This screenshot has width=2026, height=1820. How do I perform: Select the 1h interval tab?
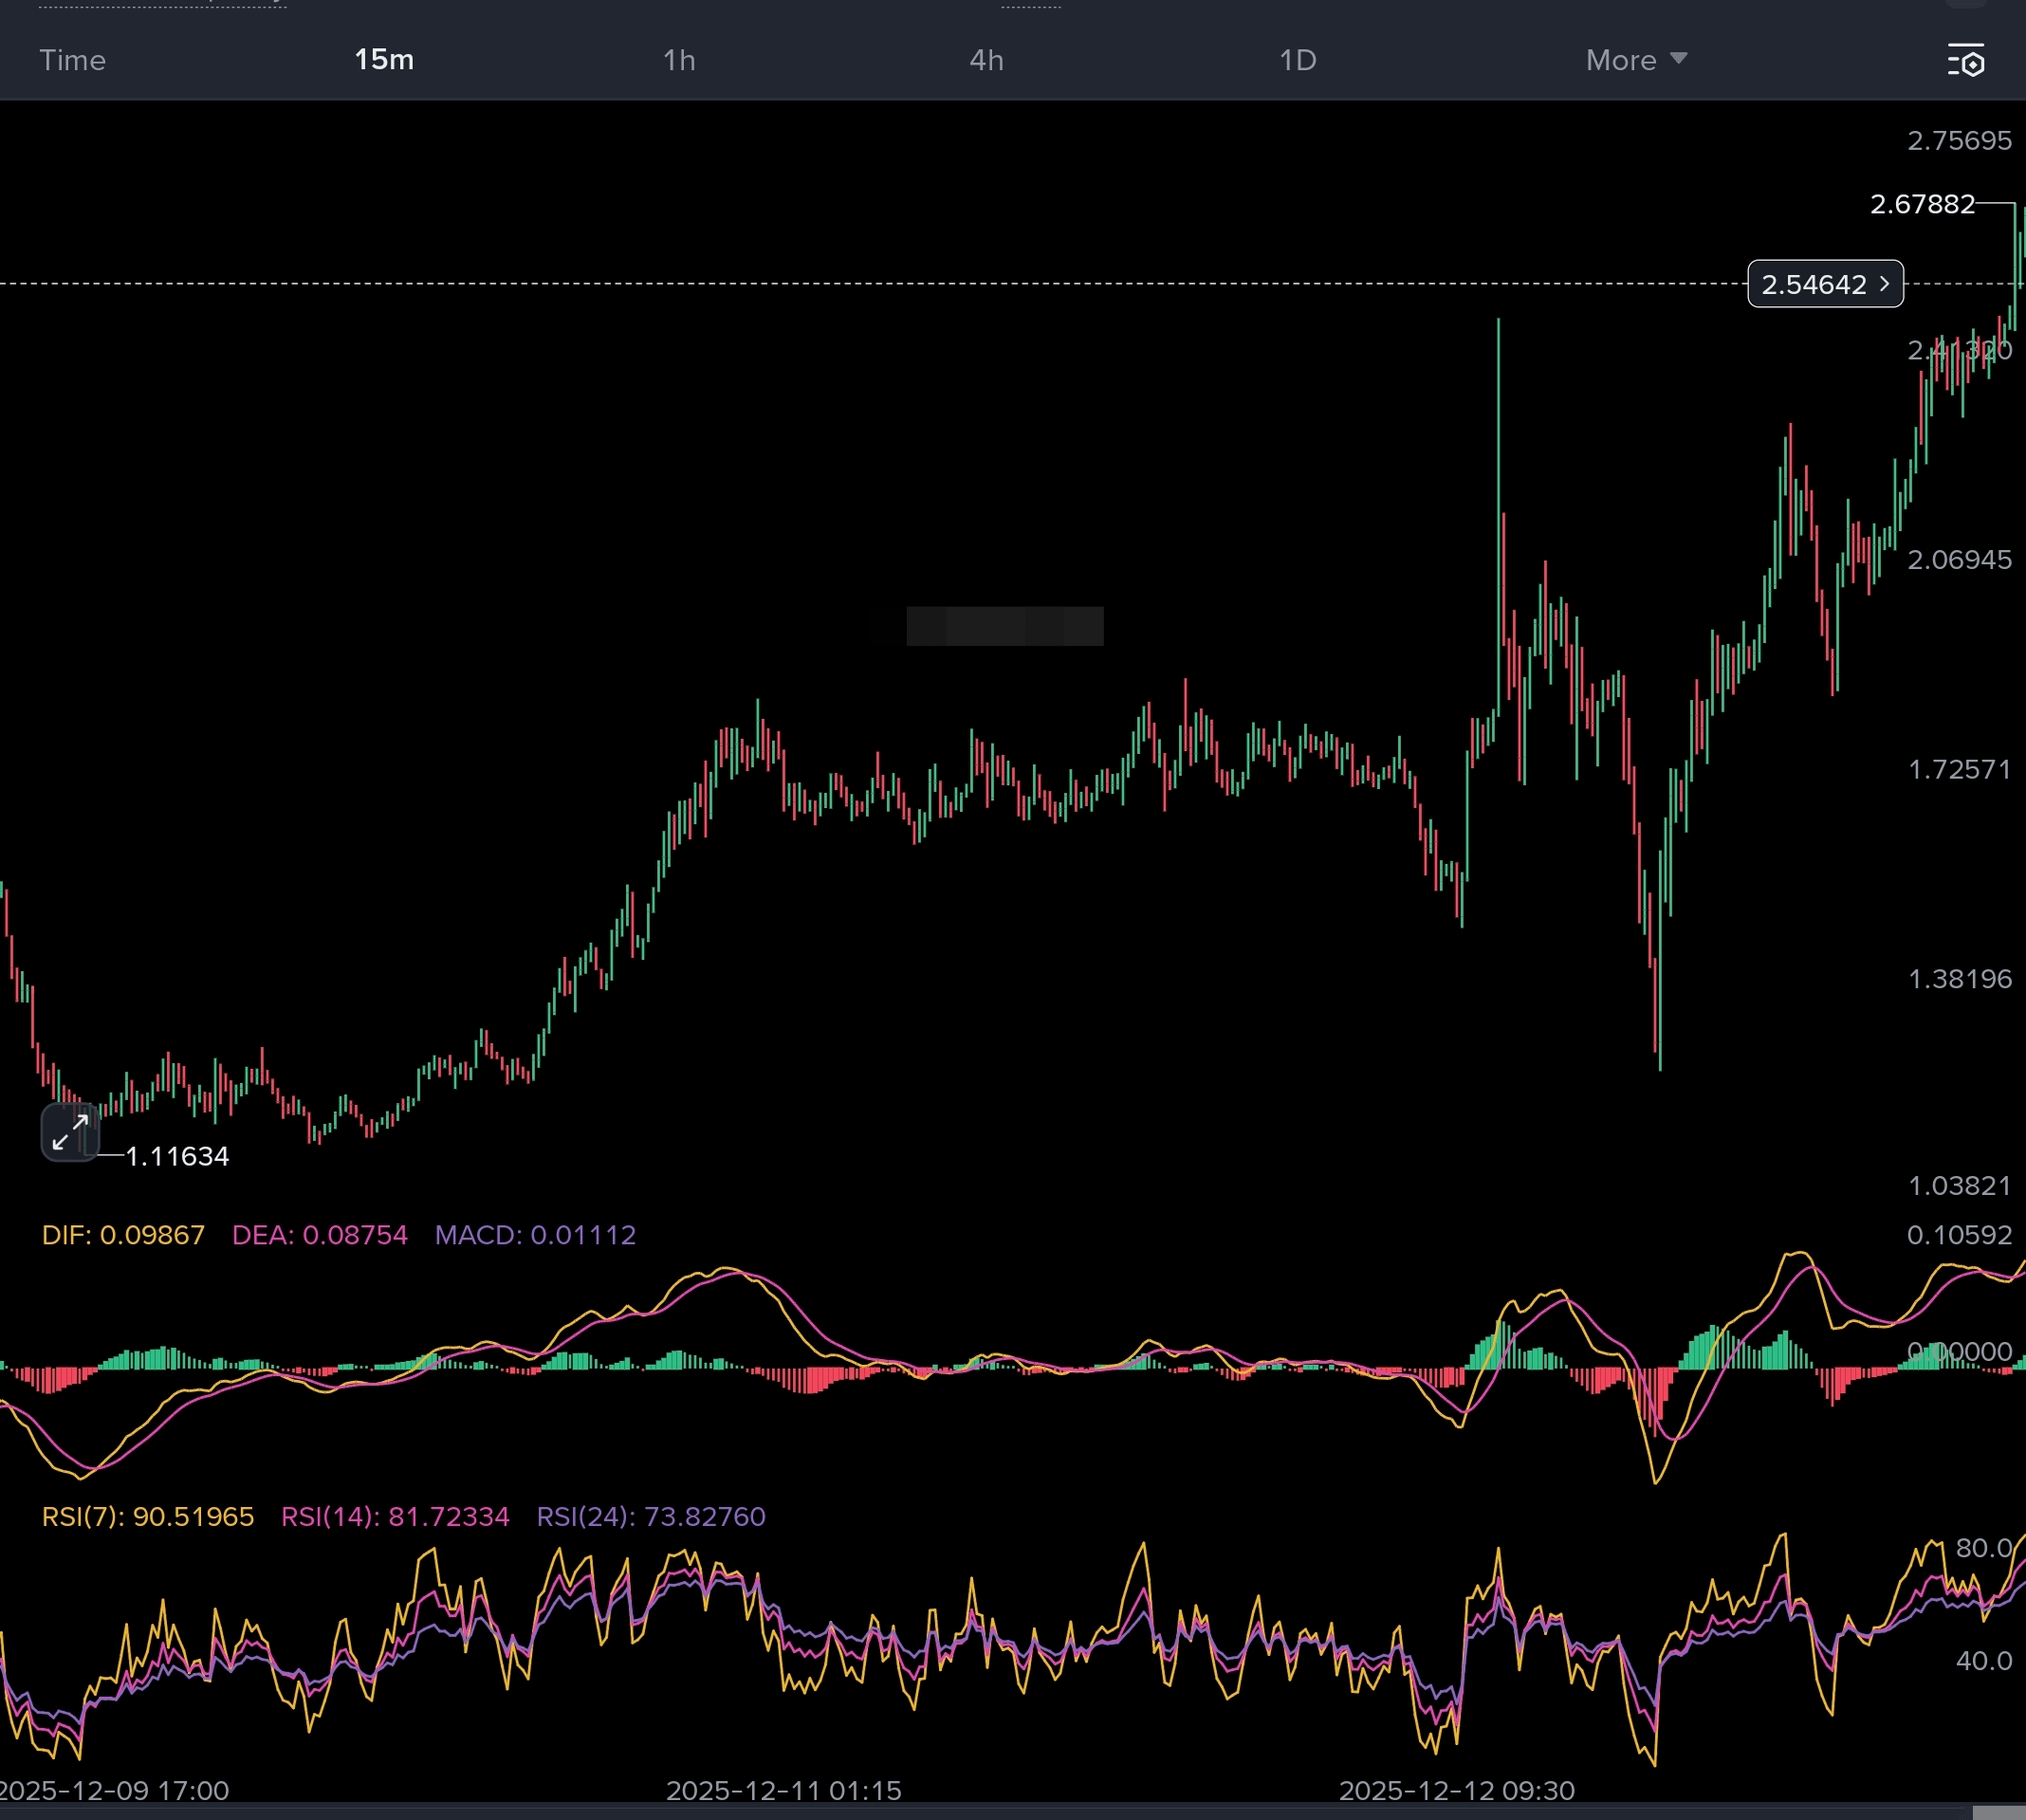[679, 61]
